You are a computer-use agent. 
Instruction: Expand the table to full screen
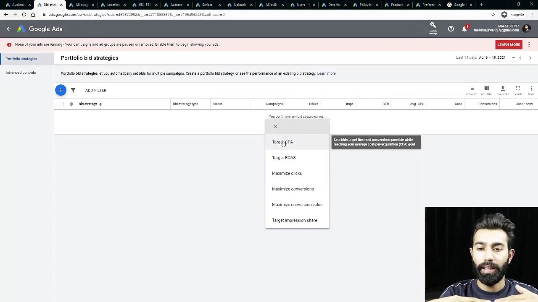(x=518, y=90)
